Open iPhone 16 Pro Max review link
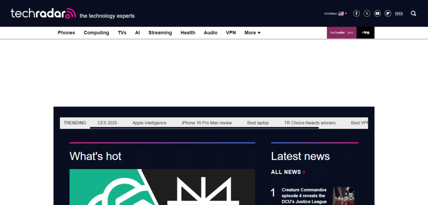Screen dimensions: 428x205 (206, 123)
